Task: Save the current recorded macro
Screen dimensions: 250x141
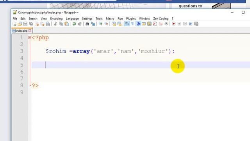Action: coord(196,24)
